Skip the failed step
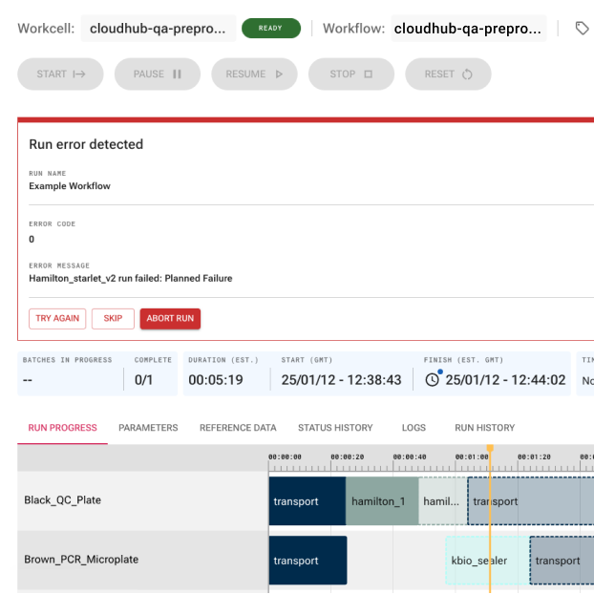594x594 pixels. (113, 318)
